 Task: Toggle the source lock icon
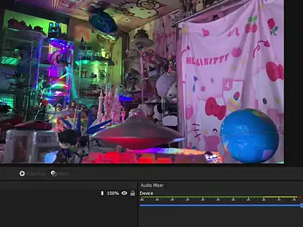click(x=133, y=193)
